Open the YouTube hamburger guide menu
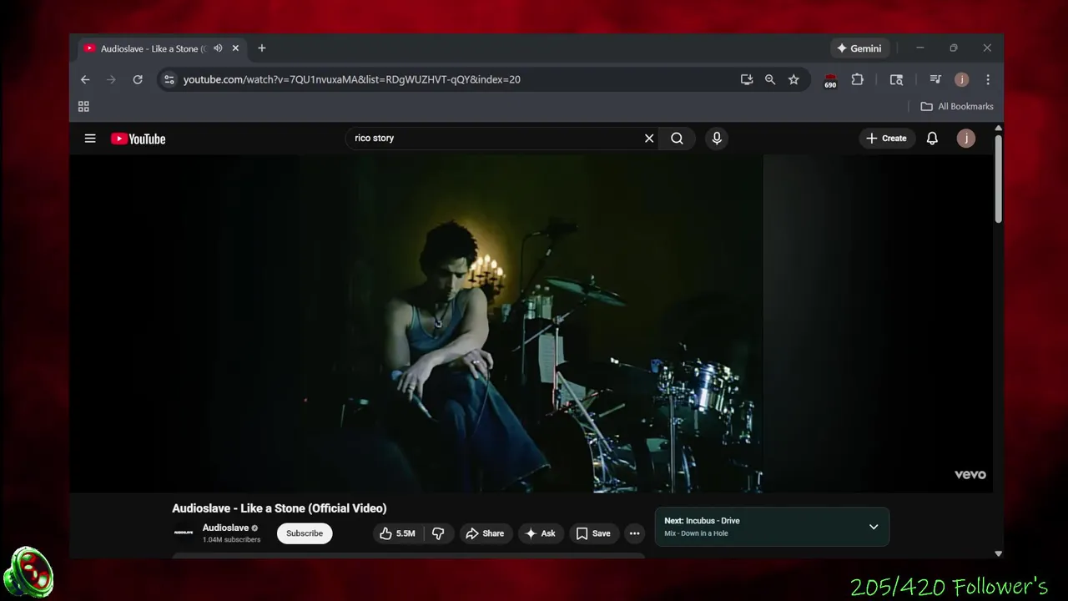1068x601 pixels. pos(90,139)
